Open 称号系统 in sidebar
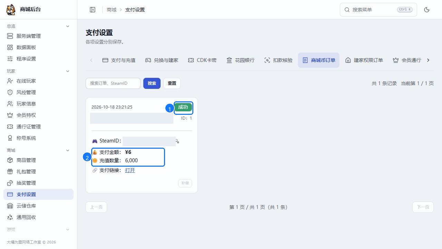Image resolution: width=442 pixels, height=249 pixels. tap(38, 138)
